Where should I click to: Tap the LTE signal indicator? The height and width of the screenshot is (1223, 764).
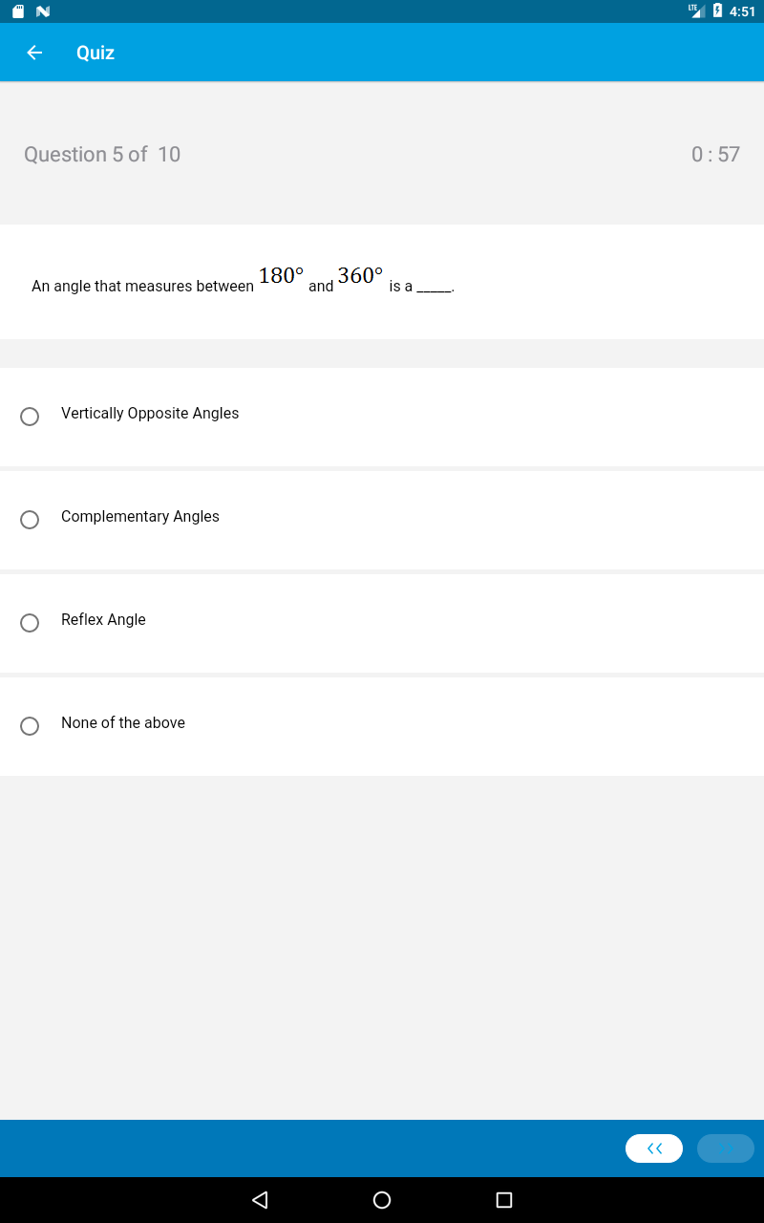coord(696,11)
